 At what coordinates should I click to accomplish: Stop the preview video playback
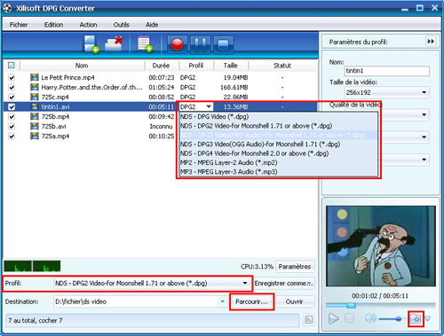click(350, 318)
